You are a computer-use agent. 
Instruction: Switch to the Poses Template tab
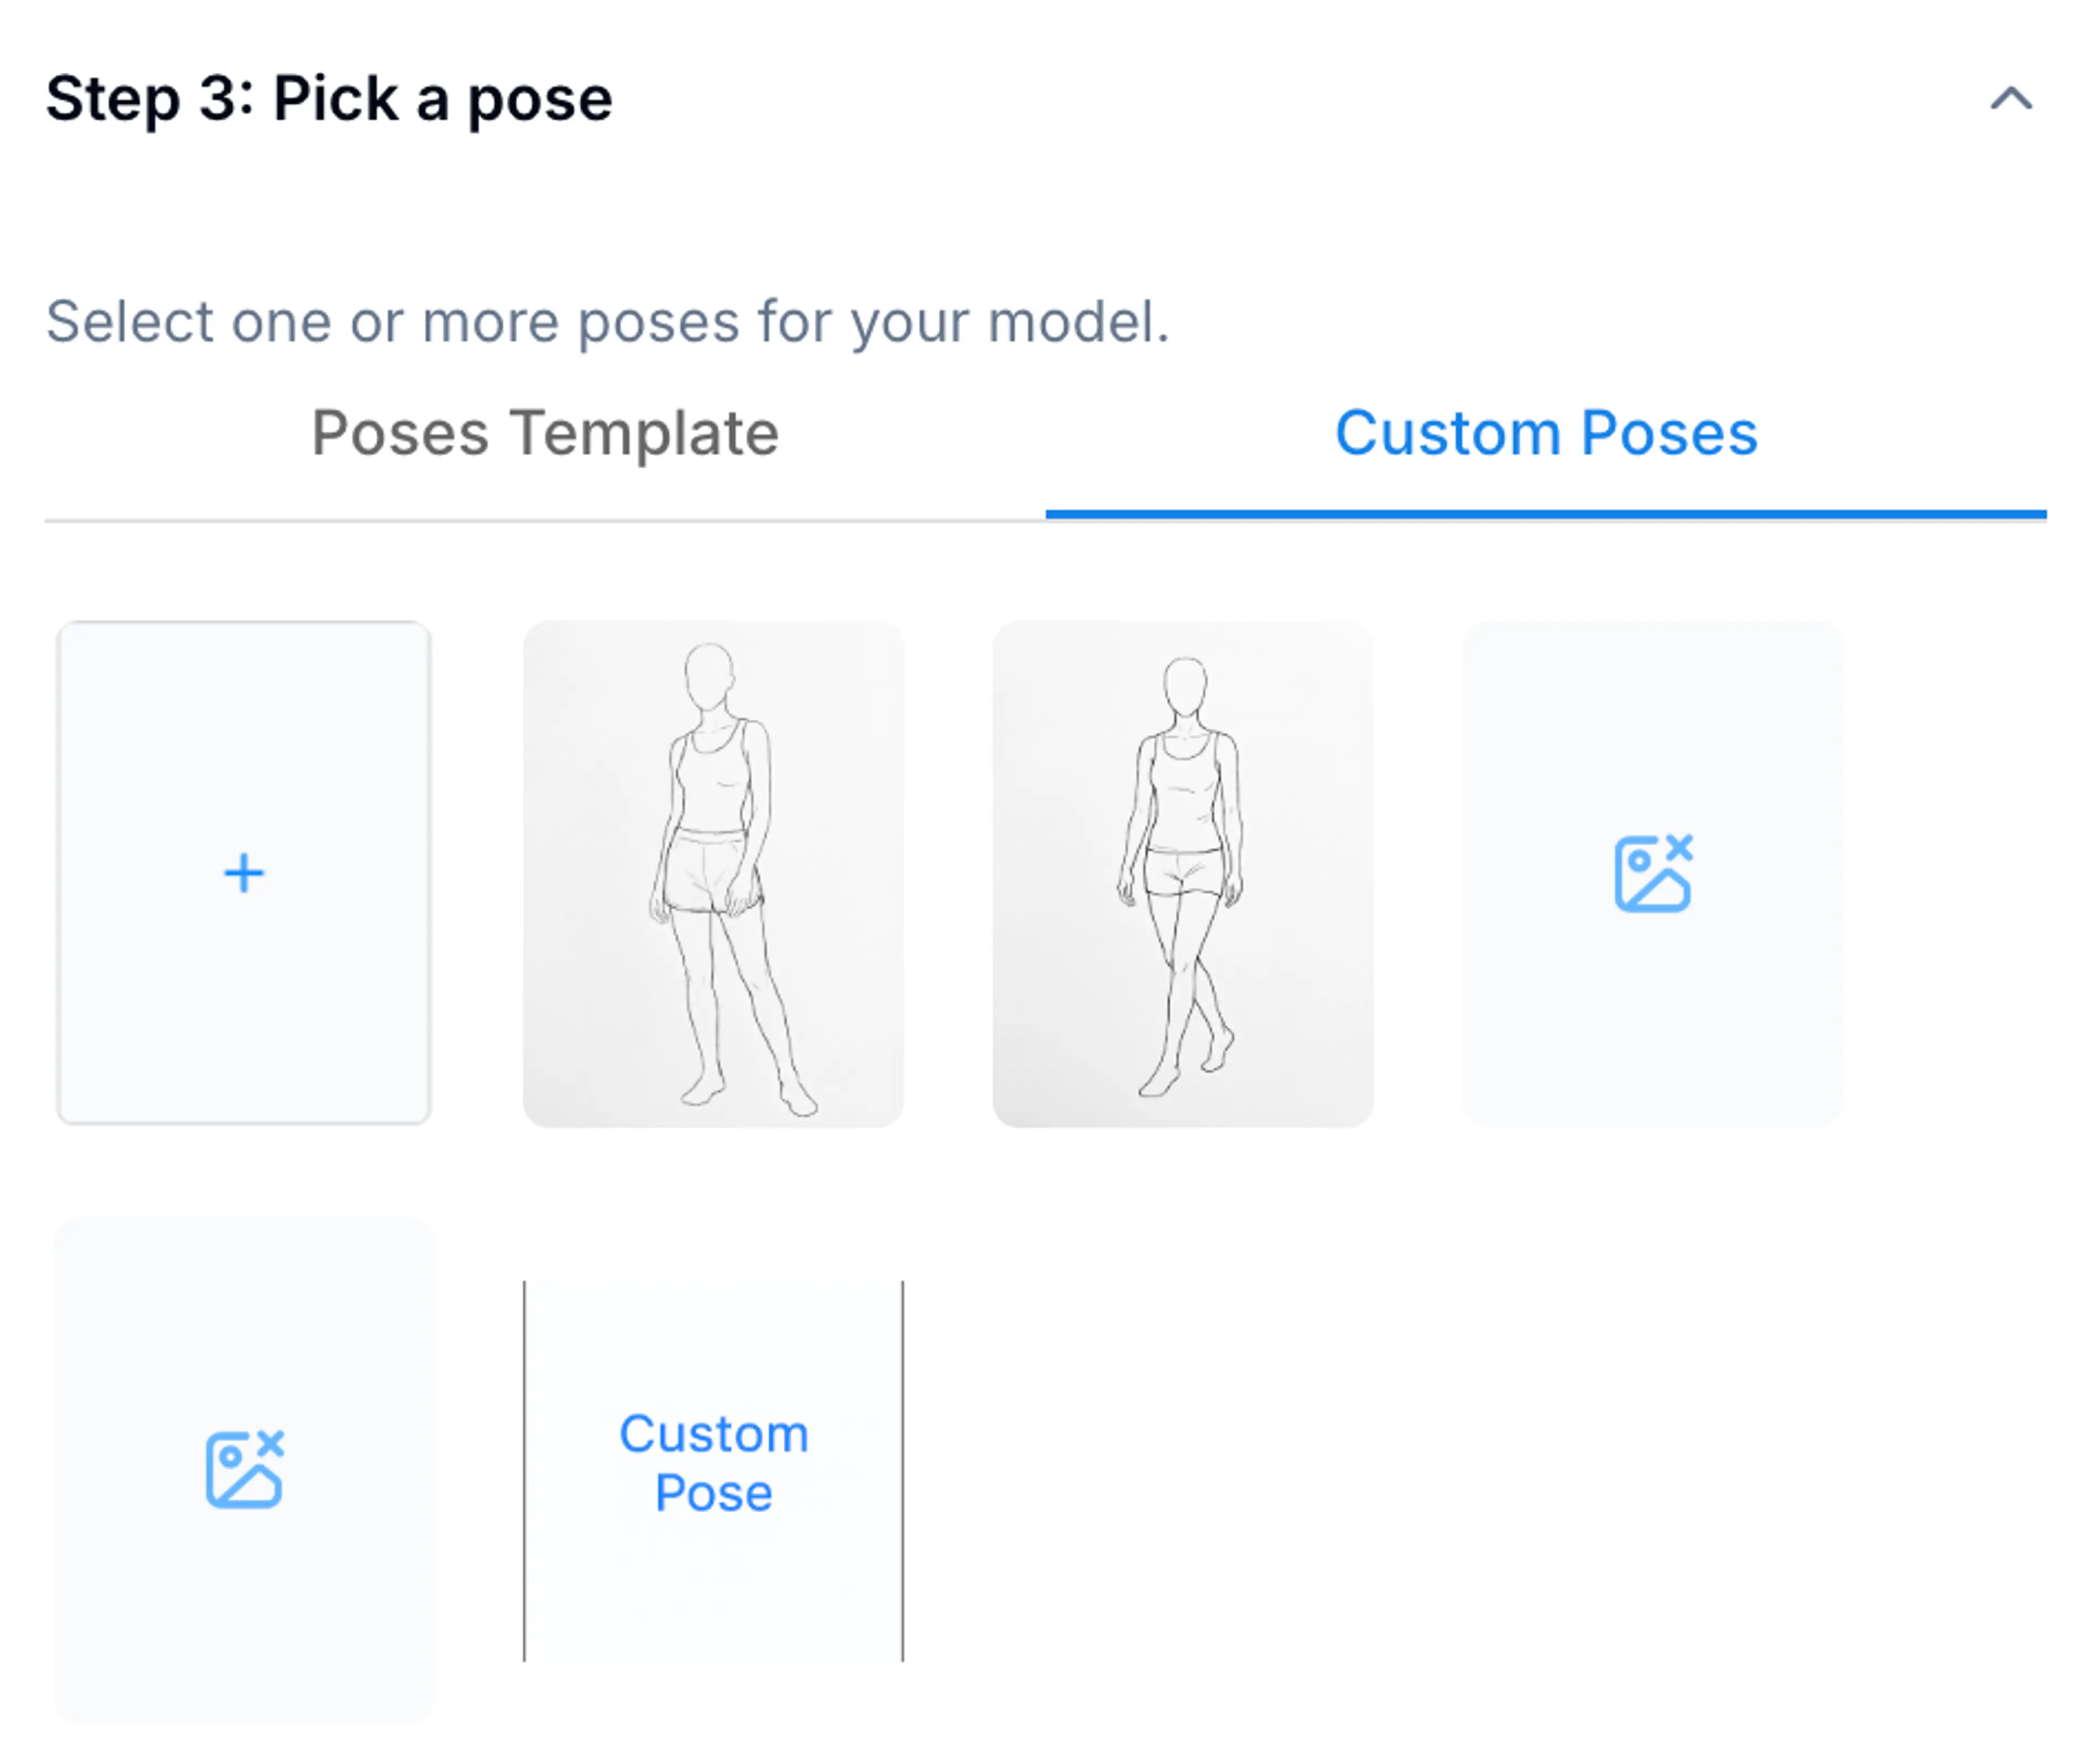(x=545, y=433)
